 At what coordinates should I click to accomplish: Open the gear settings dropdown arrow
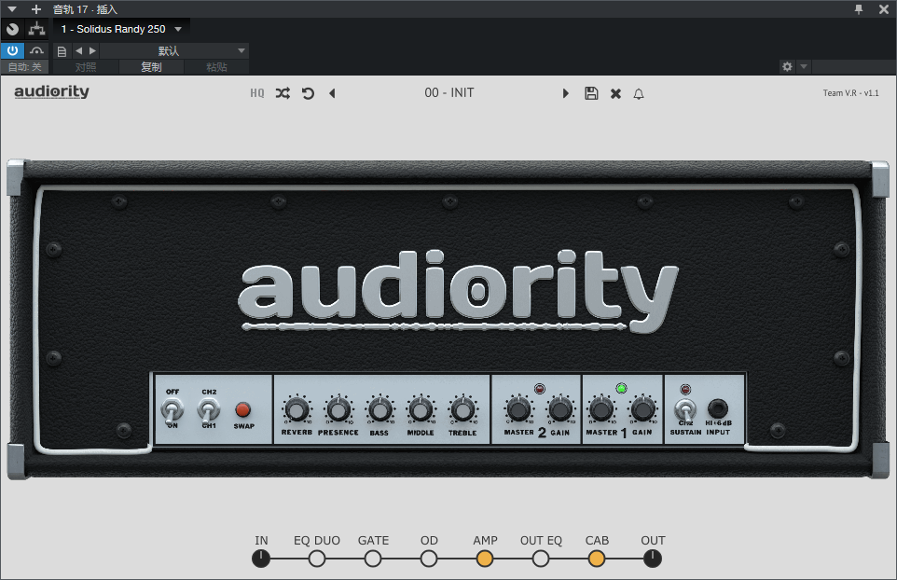coord(804,67)
